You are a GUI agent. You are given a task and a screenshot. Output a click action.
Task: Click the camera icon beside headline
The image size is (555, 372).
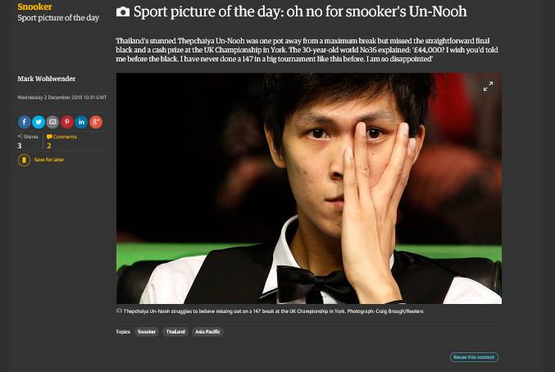[123, 11]
